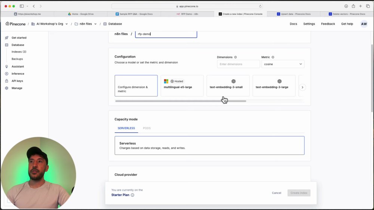Switch to PODS tab
This screenshot has height=210, width=374.
[147, 128]
